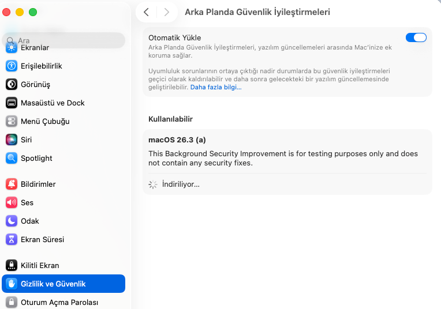
Task: Select the Ses speaker icon
Action: point(12,202)
